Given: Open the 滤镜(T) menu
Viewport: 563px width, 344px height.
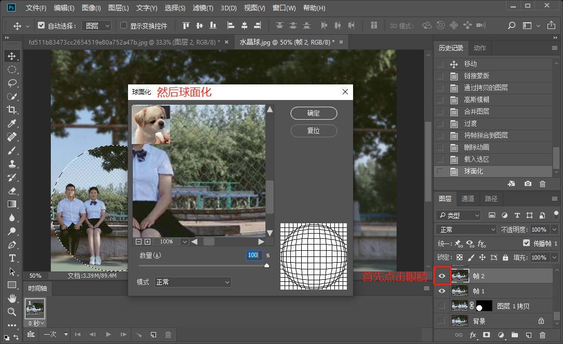Looking at the screenshot, I should (x=203, y=8).
